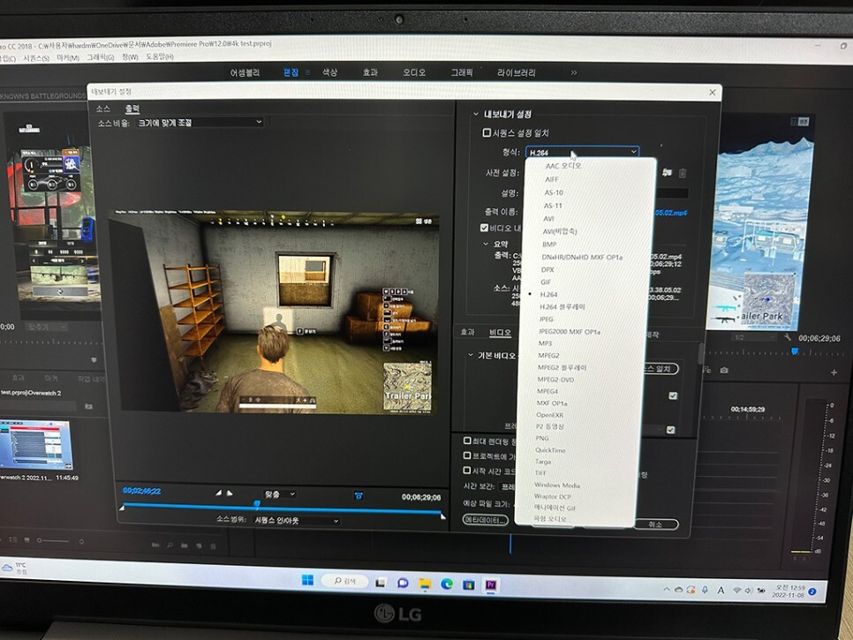
Task: Click the delete preset trash icon
Action: [683, 173]
